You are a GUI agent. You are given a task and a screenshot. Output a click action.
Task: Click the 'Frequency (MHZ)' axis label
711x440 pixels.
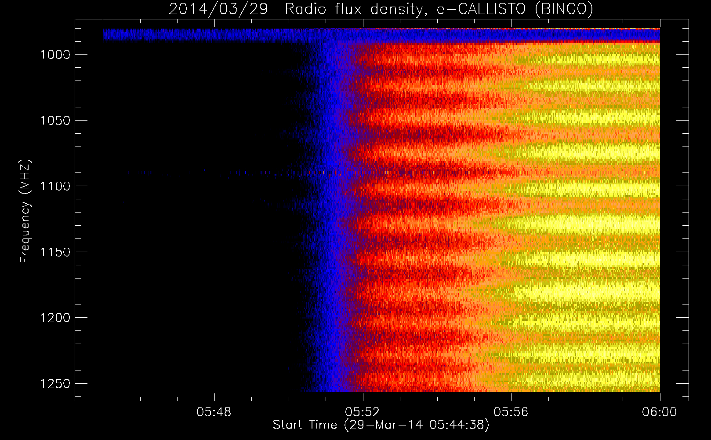click(25, 211)
